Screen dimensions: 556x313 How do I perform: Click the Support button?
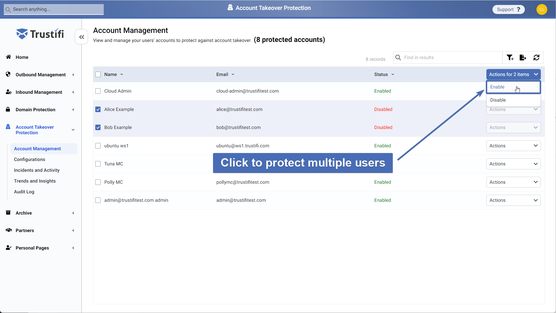point(508,9)
